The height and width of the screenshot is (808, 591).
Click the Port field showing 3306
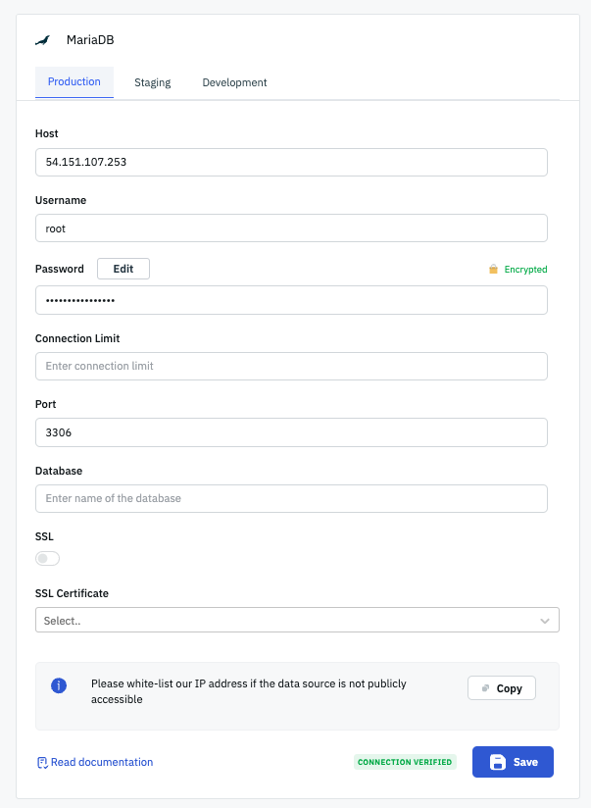291,432
